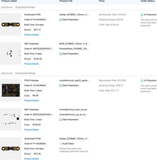The image size is (157, 161).
Task: Open Product Details for order P4-4424630A
Action: [x=32, y=35]
